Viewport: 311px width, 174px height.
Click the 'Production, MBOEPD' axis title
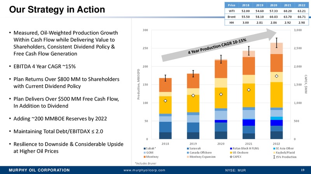click(x=138, y=84)
